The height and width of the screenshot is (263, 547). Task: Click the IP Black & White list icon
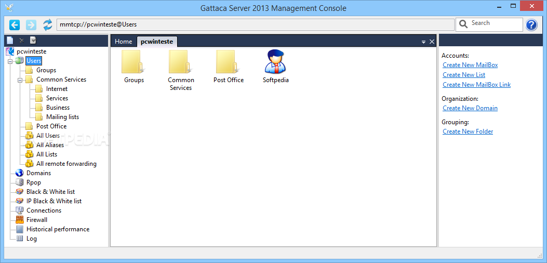coord(20,201)
